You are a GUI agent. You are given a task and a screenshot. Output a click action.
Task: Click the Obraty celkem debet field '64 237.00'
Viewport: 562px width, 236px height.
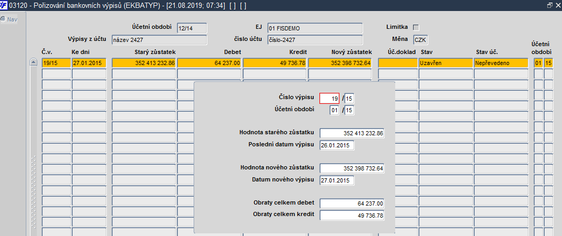point(352,203)
